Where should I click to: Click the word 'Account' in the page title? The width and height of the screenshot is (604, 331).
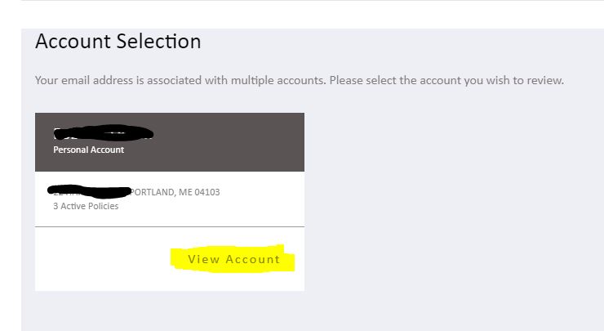(73, 42)
